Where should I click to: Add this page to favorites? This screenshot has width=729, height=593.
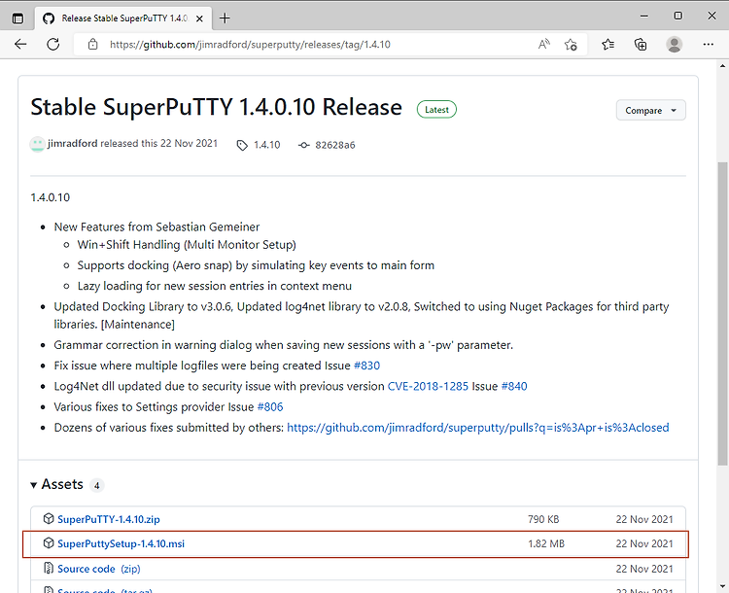coord(571,45)
